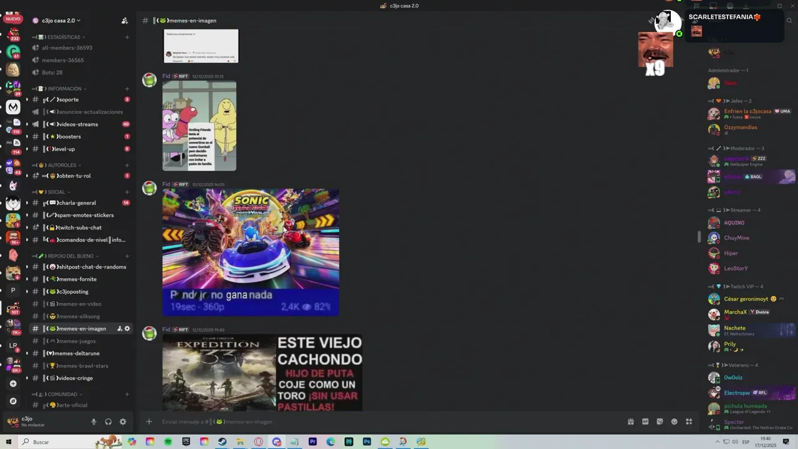Click the plus attach button beside message box
798x449 pixels.
tap(149, 422)
